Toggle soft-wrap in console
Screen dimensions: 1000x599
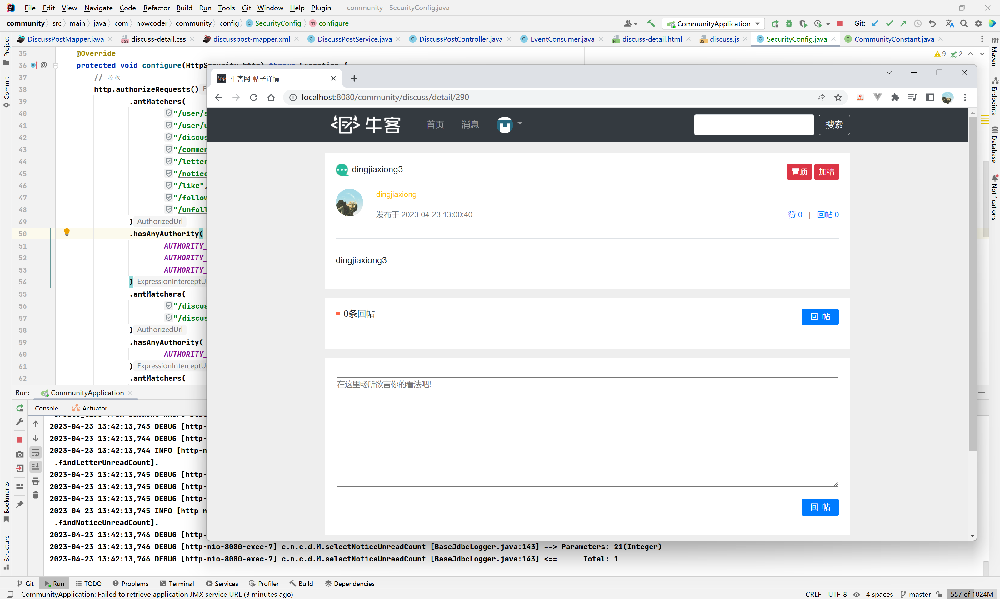(36, 452)
